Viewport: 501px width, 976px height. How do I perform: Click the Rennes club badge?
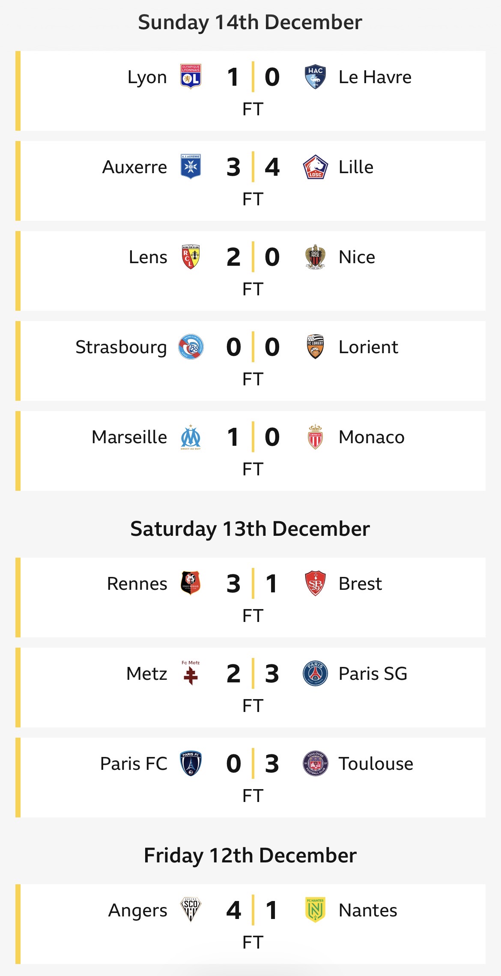click(x=191, y=583)
